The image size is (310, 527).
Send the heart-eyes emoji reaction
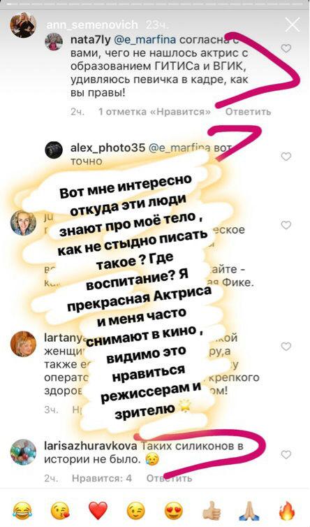pos(174,510)
